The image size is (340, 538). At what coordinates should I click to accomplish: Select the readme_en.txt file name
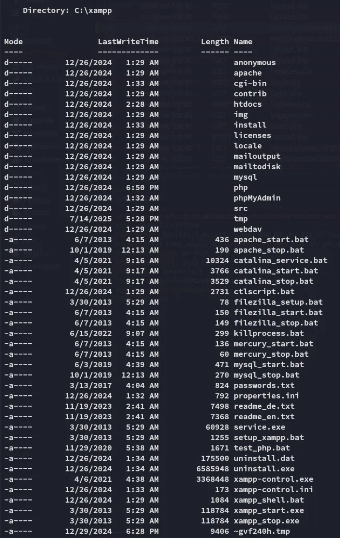coord(264,417)
